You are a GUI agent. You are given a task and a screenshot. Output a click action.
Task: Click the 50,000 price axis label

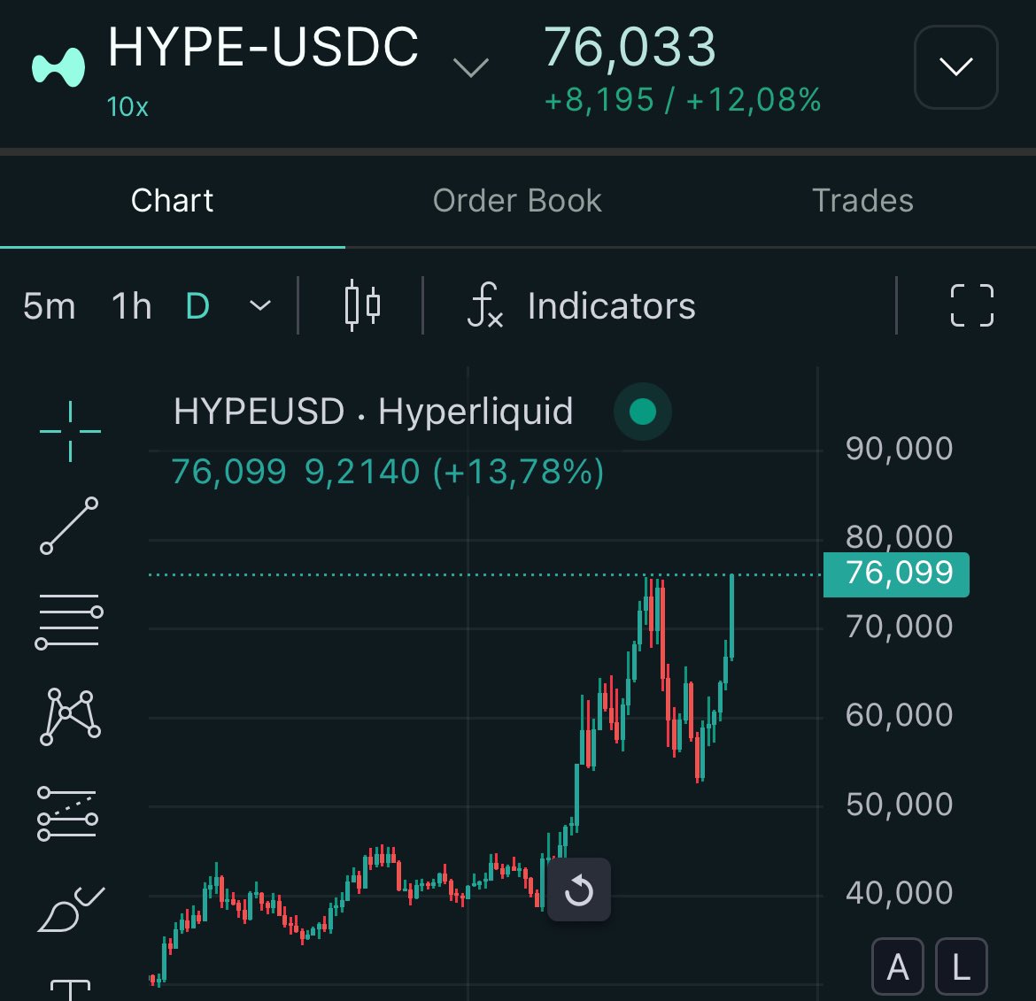[x=900, y=805]
